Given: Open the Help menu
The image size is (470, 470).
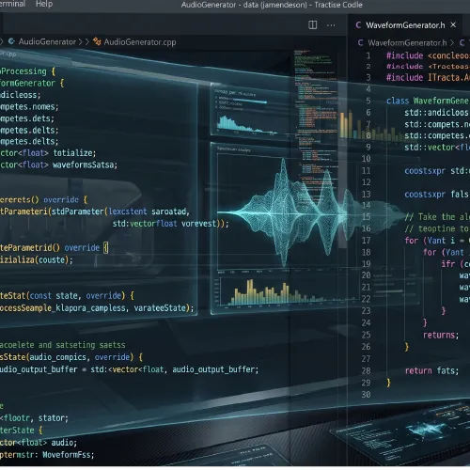Looking at the screenshot, I should tap(44, 4).
